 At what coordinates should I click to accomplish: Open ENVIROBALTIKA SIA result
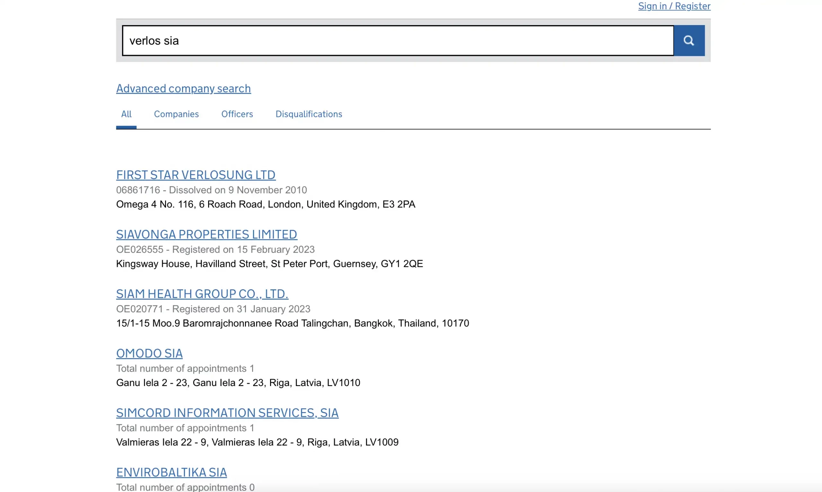tap(171, 472)
